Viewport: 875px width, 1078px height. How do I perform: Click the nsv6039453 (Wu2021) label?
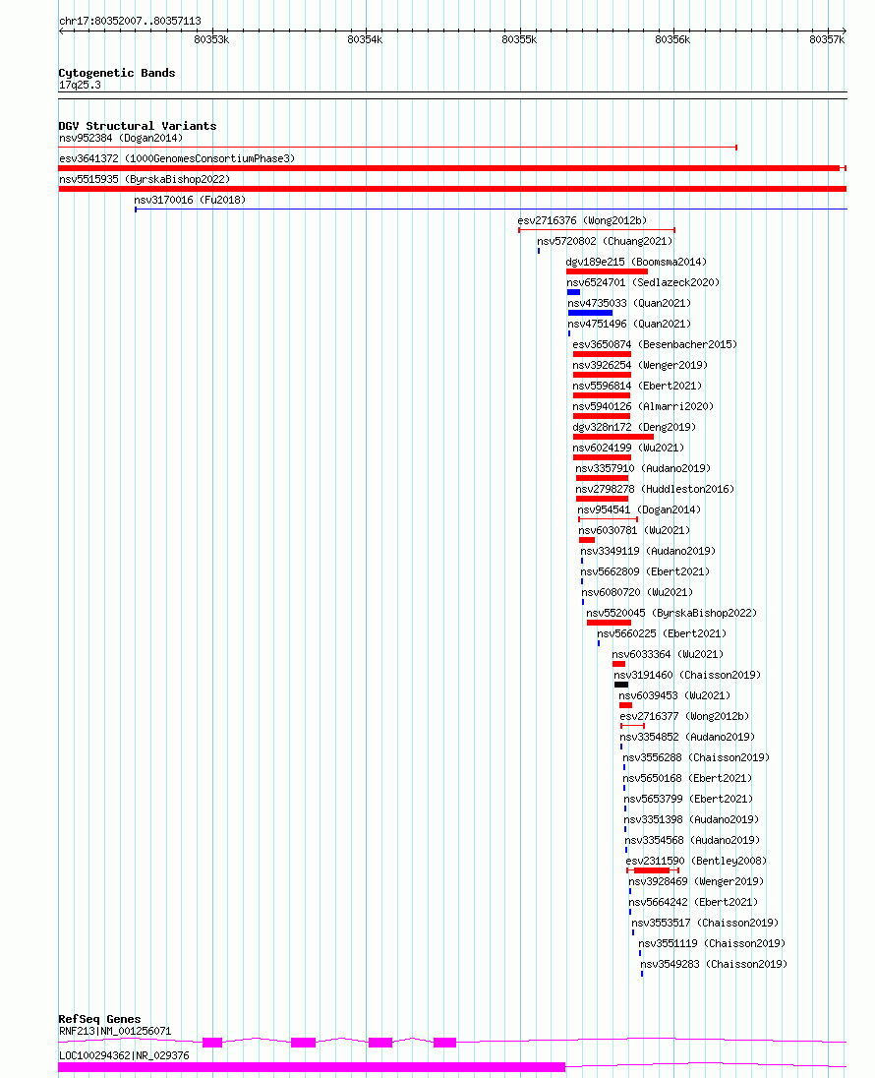coord(674,695)
